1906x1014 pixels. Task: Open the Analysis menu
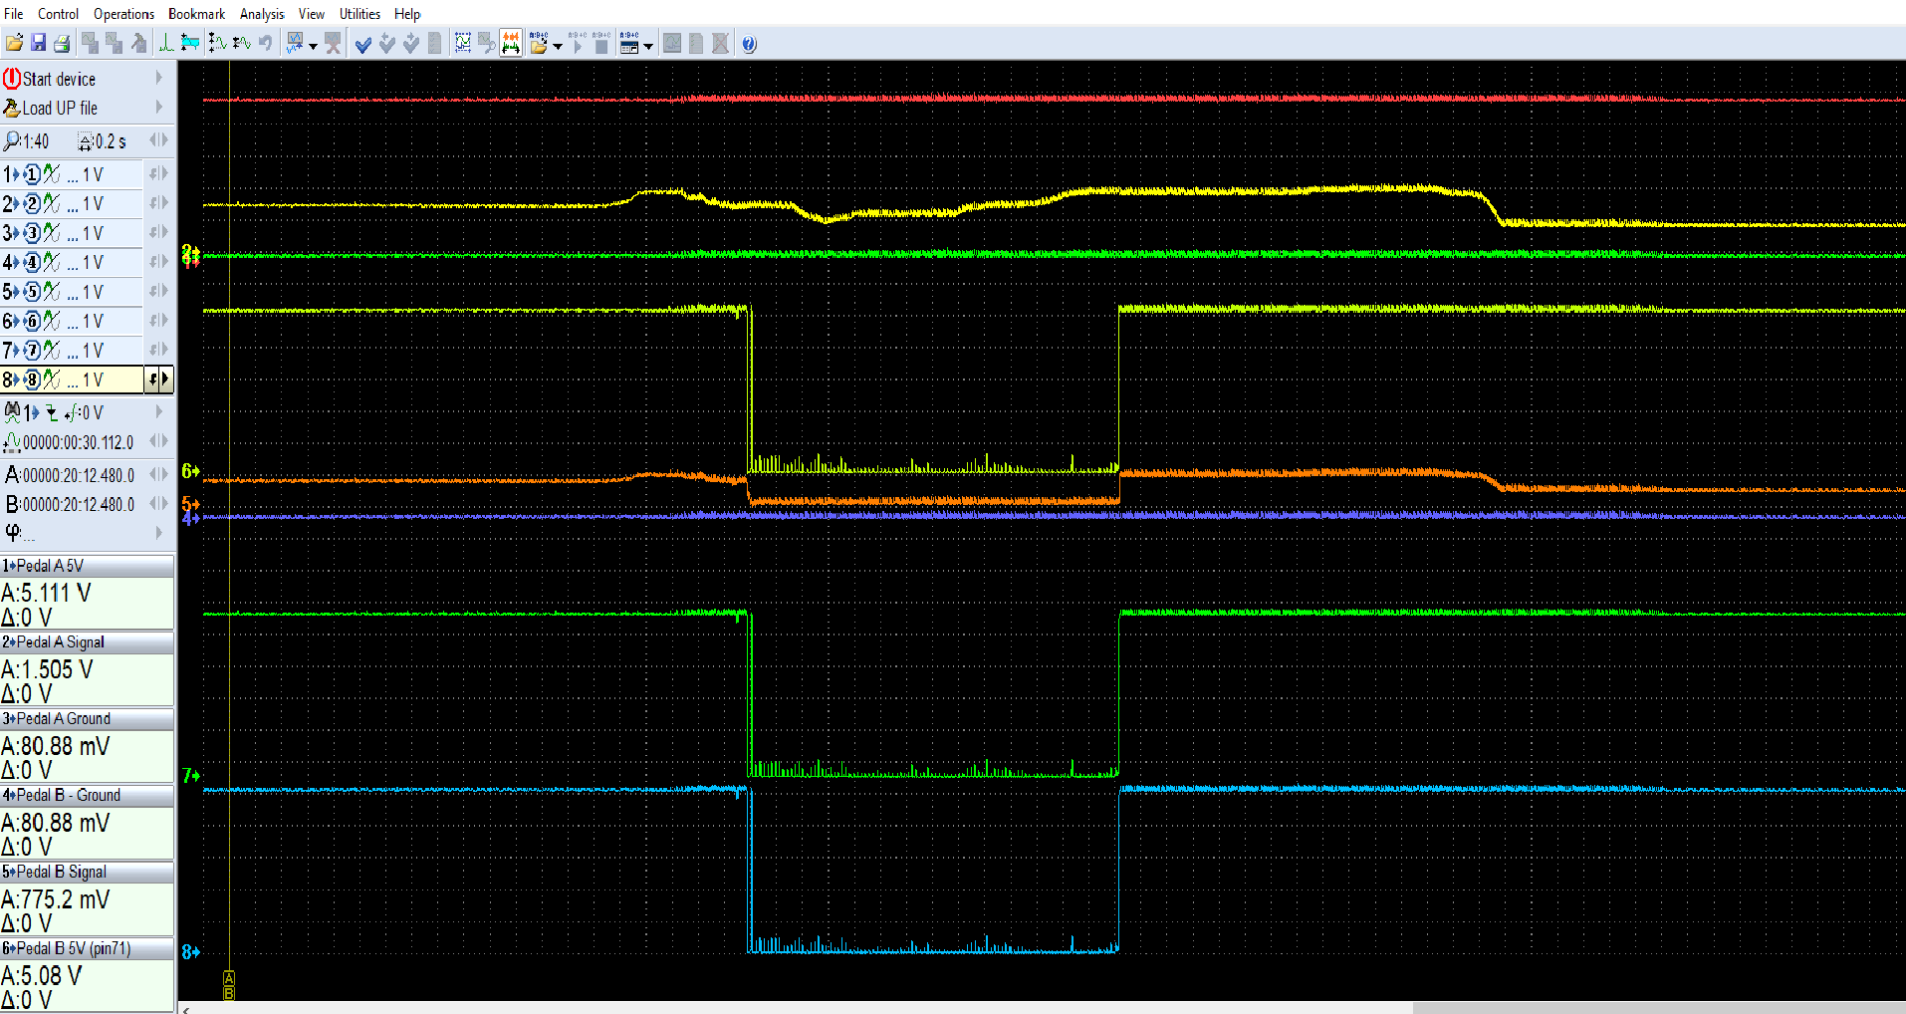pyautogui.click(x=261, y=14)
